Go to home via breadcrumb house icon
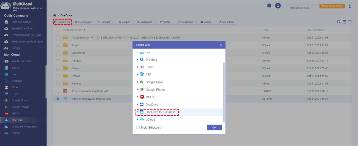 pos(55,15)
